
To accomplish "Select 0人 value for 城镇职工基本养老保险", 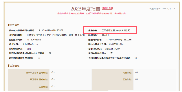I will (53, 72).
